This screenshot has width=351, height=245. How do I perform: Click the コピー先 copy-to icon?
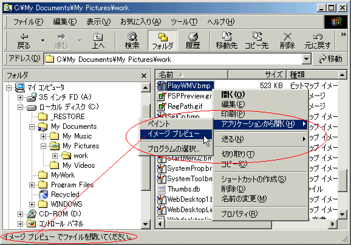point(256,41)
